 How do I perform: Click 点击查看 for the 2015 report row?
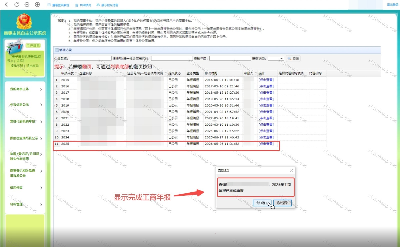point(266,80)
